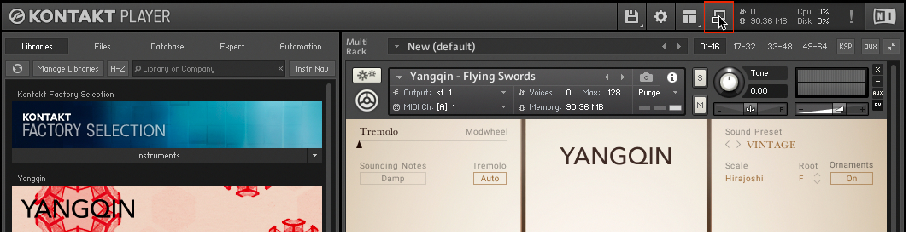
Task: Click the Library or Company search field
Action: pos(205,69)
